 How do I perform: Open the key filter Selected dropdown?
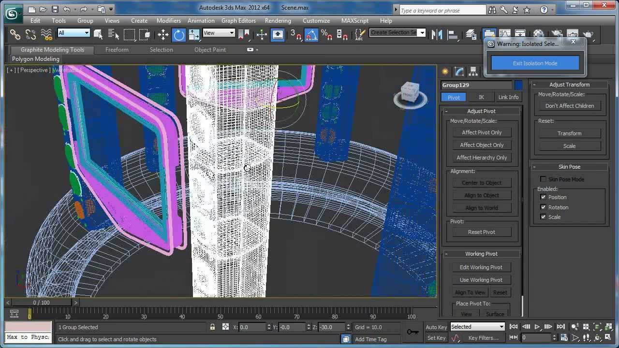click(477, 327)
